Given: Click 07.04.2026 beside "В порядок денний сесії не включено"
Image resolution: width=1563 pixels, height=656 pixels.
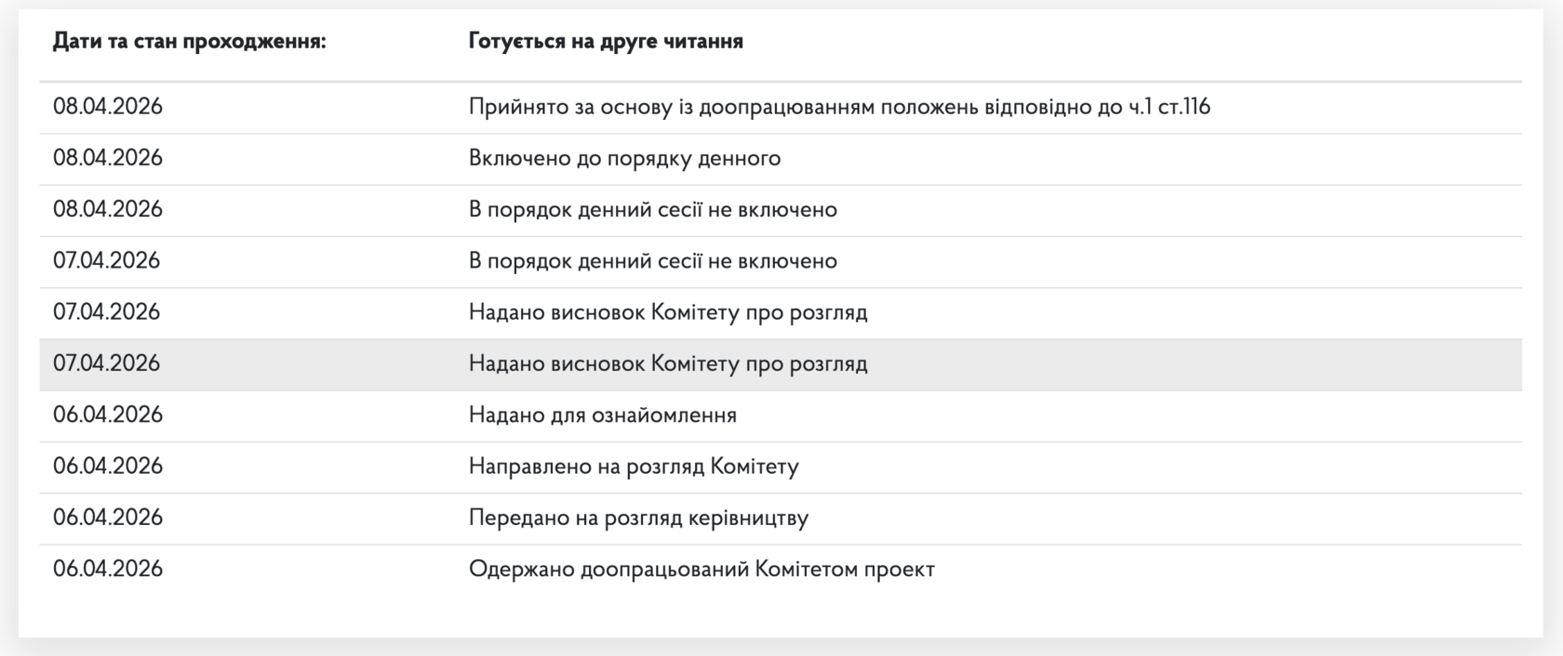Looking at the screenshot, I should point(107,261).
